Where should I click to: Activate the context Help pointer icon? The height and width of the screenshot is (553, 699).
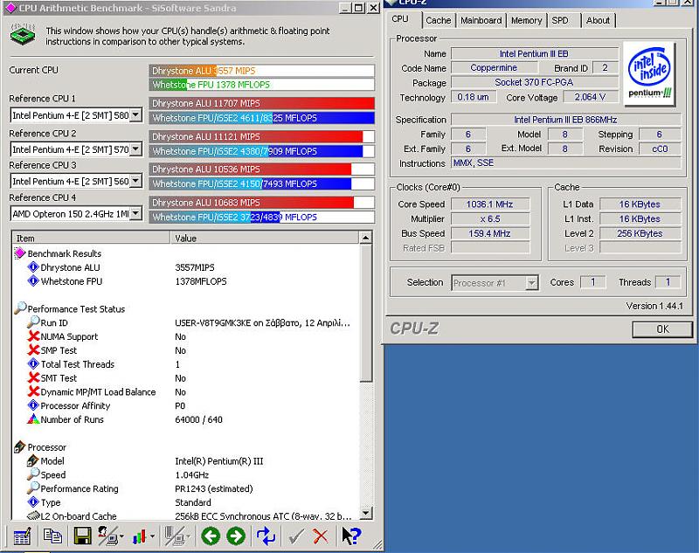(x=351, y=536)
